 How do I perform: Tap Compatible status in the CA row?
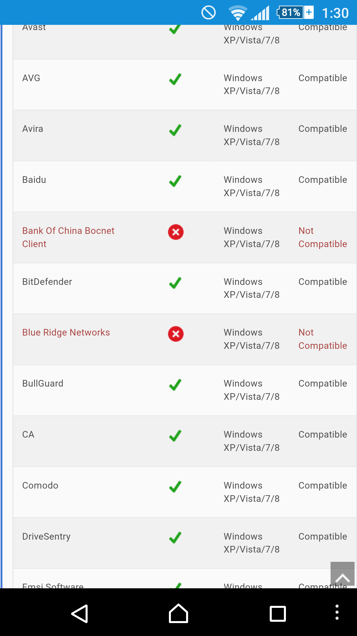click(322, 435)
